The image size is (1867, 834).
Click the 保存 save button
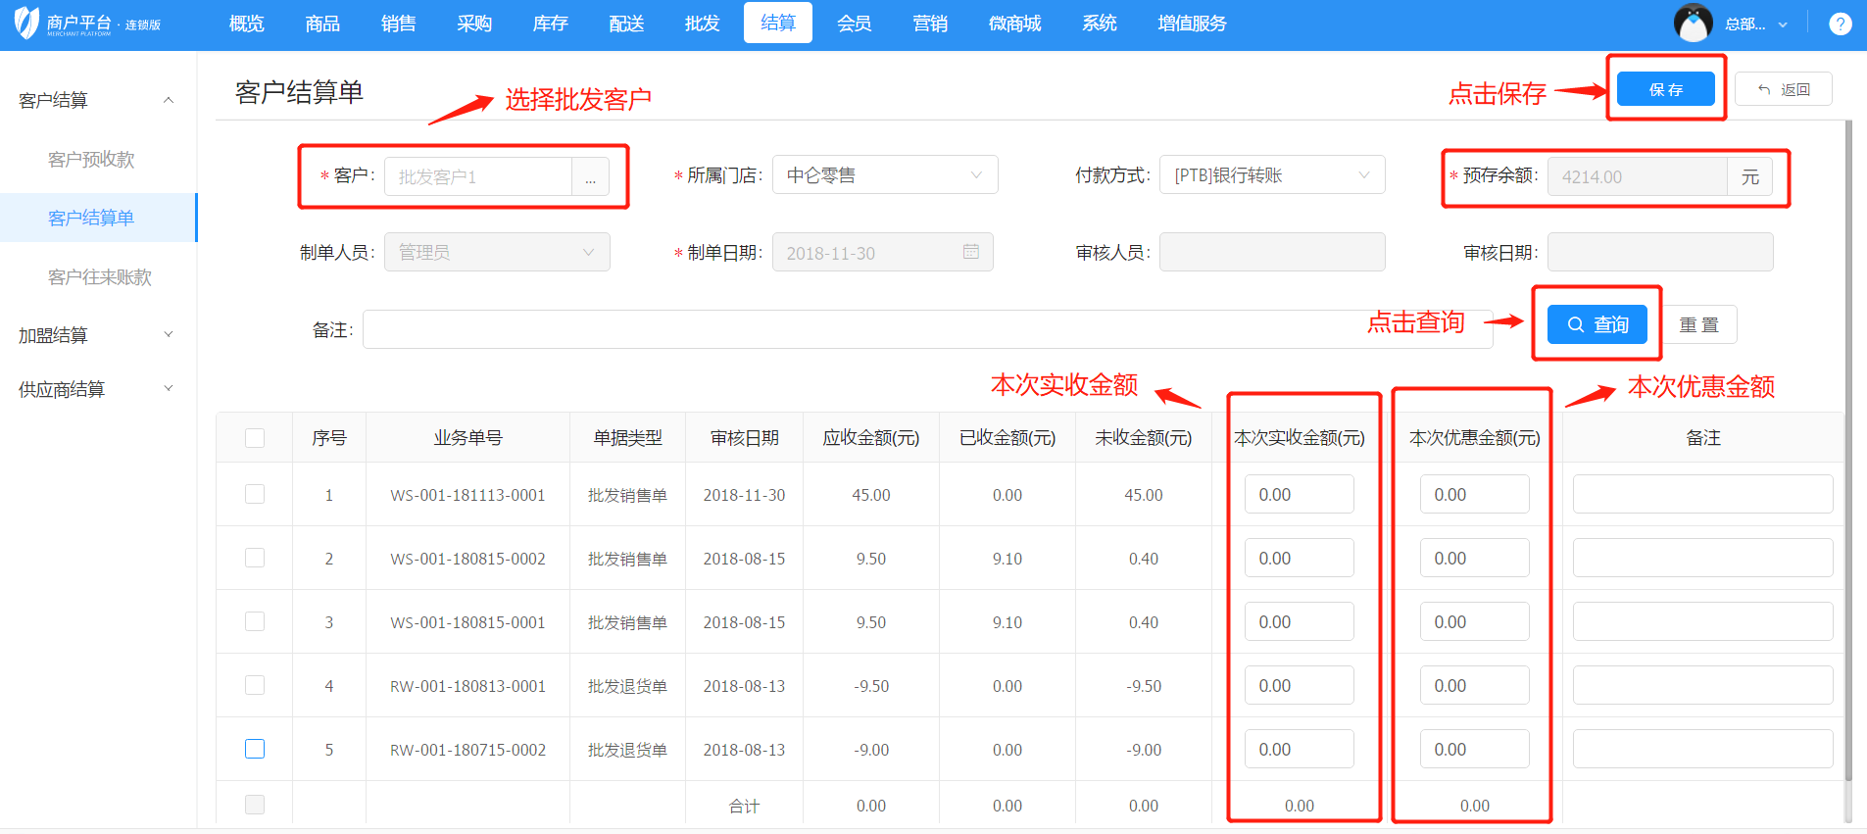pos(1665,89)
